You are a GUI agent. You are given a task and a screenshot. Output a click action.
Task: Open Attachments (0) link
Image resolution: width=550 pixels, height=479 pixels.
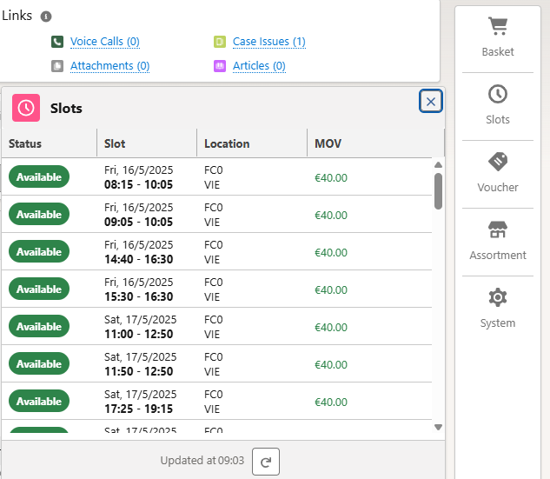pyautogui.click(x=109, y=66)
